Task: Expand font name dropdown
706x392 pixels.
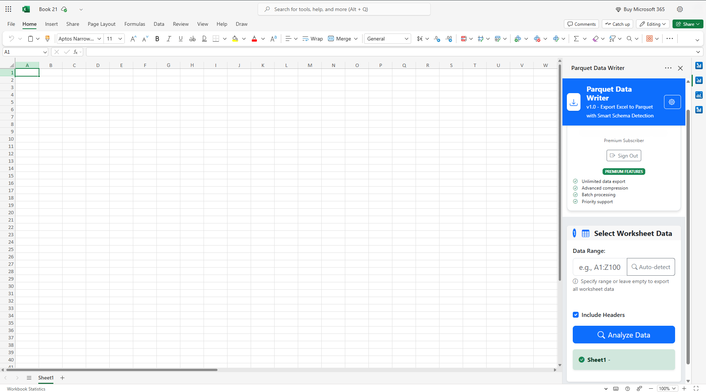Action: (x=99, y=39)
